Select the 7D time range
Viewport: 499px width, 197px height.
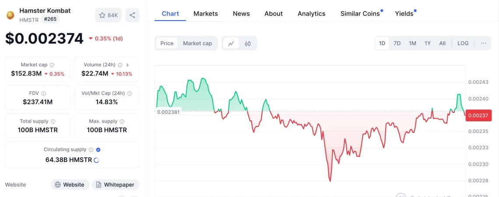click(x=397, y=43)
